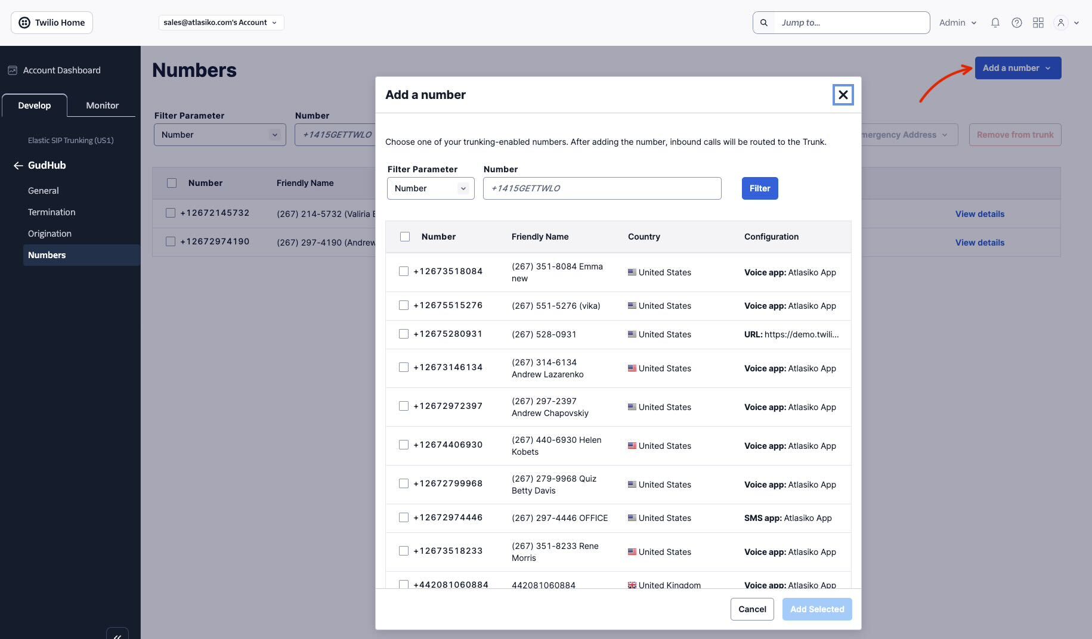Click the Cancel button
The height and width of the screenshot is (639, 1092).
click(x=752, y=609)
